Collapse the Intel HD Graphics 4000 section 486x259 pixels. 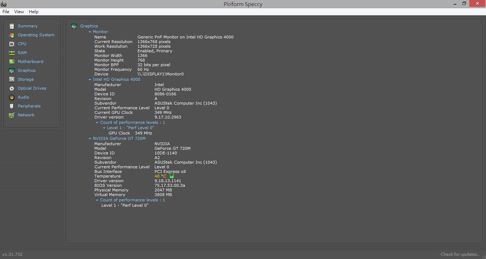coord(90,80)
